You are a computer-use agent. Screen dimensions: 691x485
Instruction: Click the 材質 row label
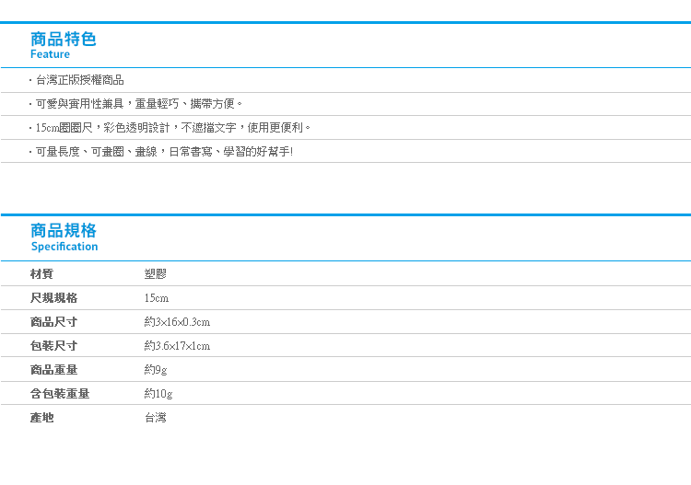pyautogui.click(x=41, y=274)
